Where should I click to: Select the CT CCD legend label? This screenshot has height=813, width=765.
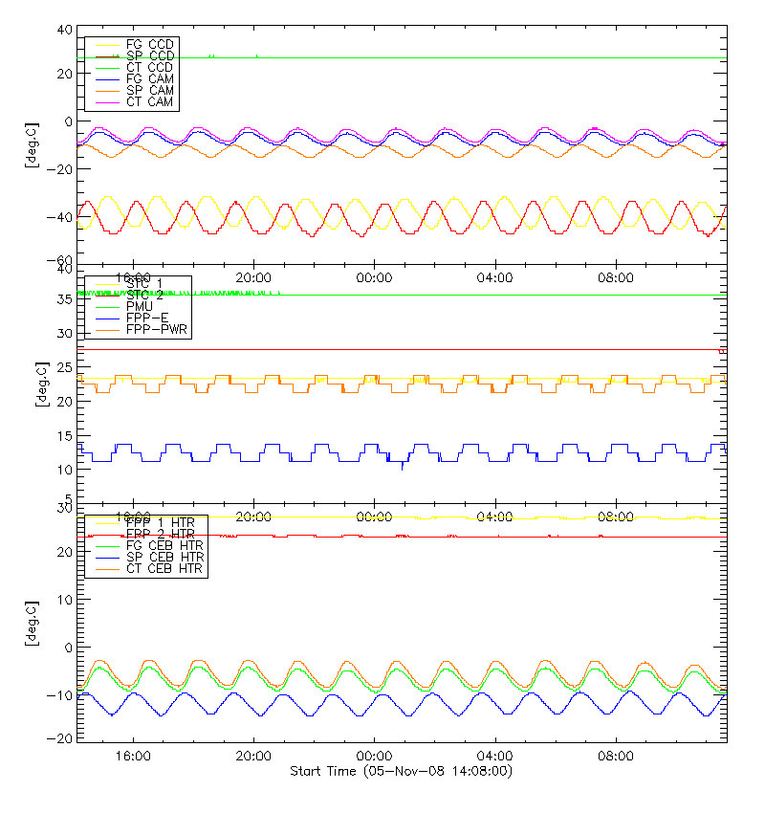point(149,67)
